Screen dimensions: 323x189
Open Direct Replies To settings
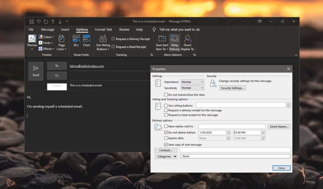tap(188, 43)
